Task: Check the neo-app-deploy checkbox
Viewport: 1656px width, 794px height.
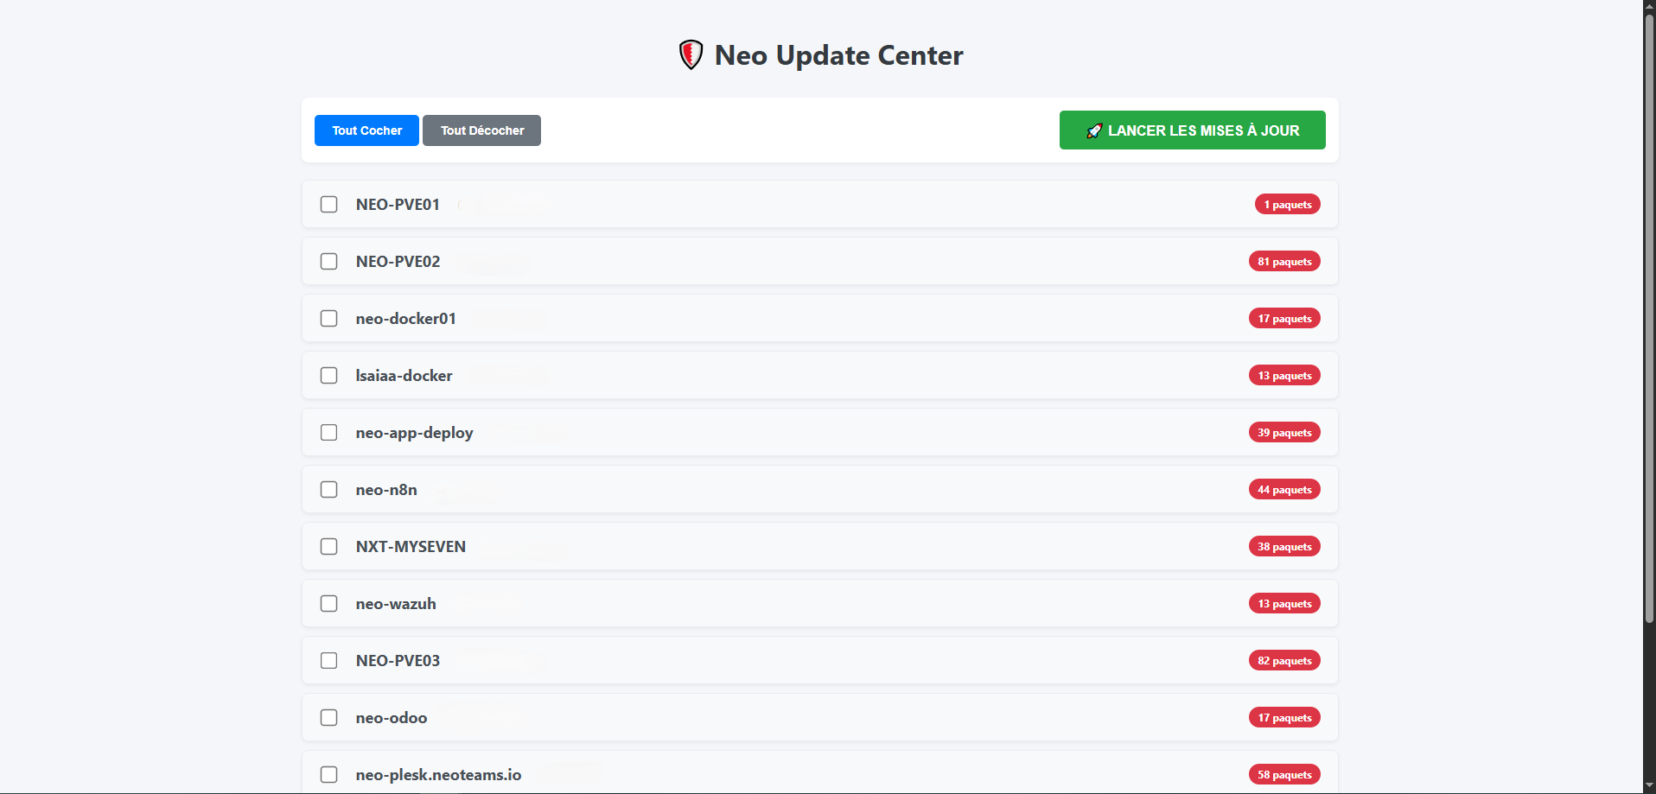Action: 329,433
